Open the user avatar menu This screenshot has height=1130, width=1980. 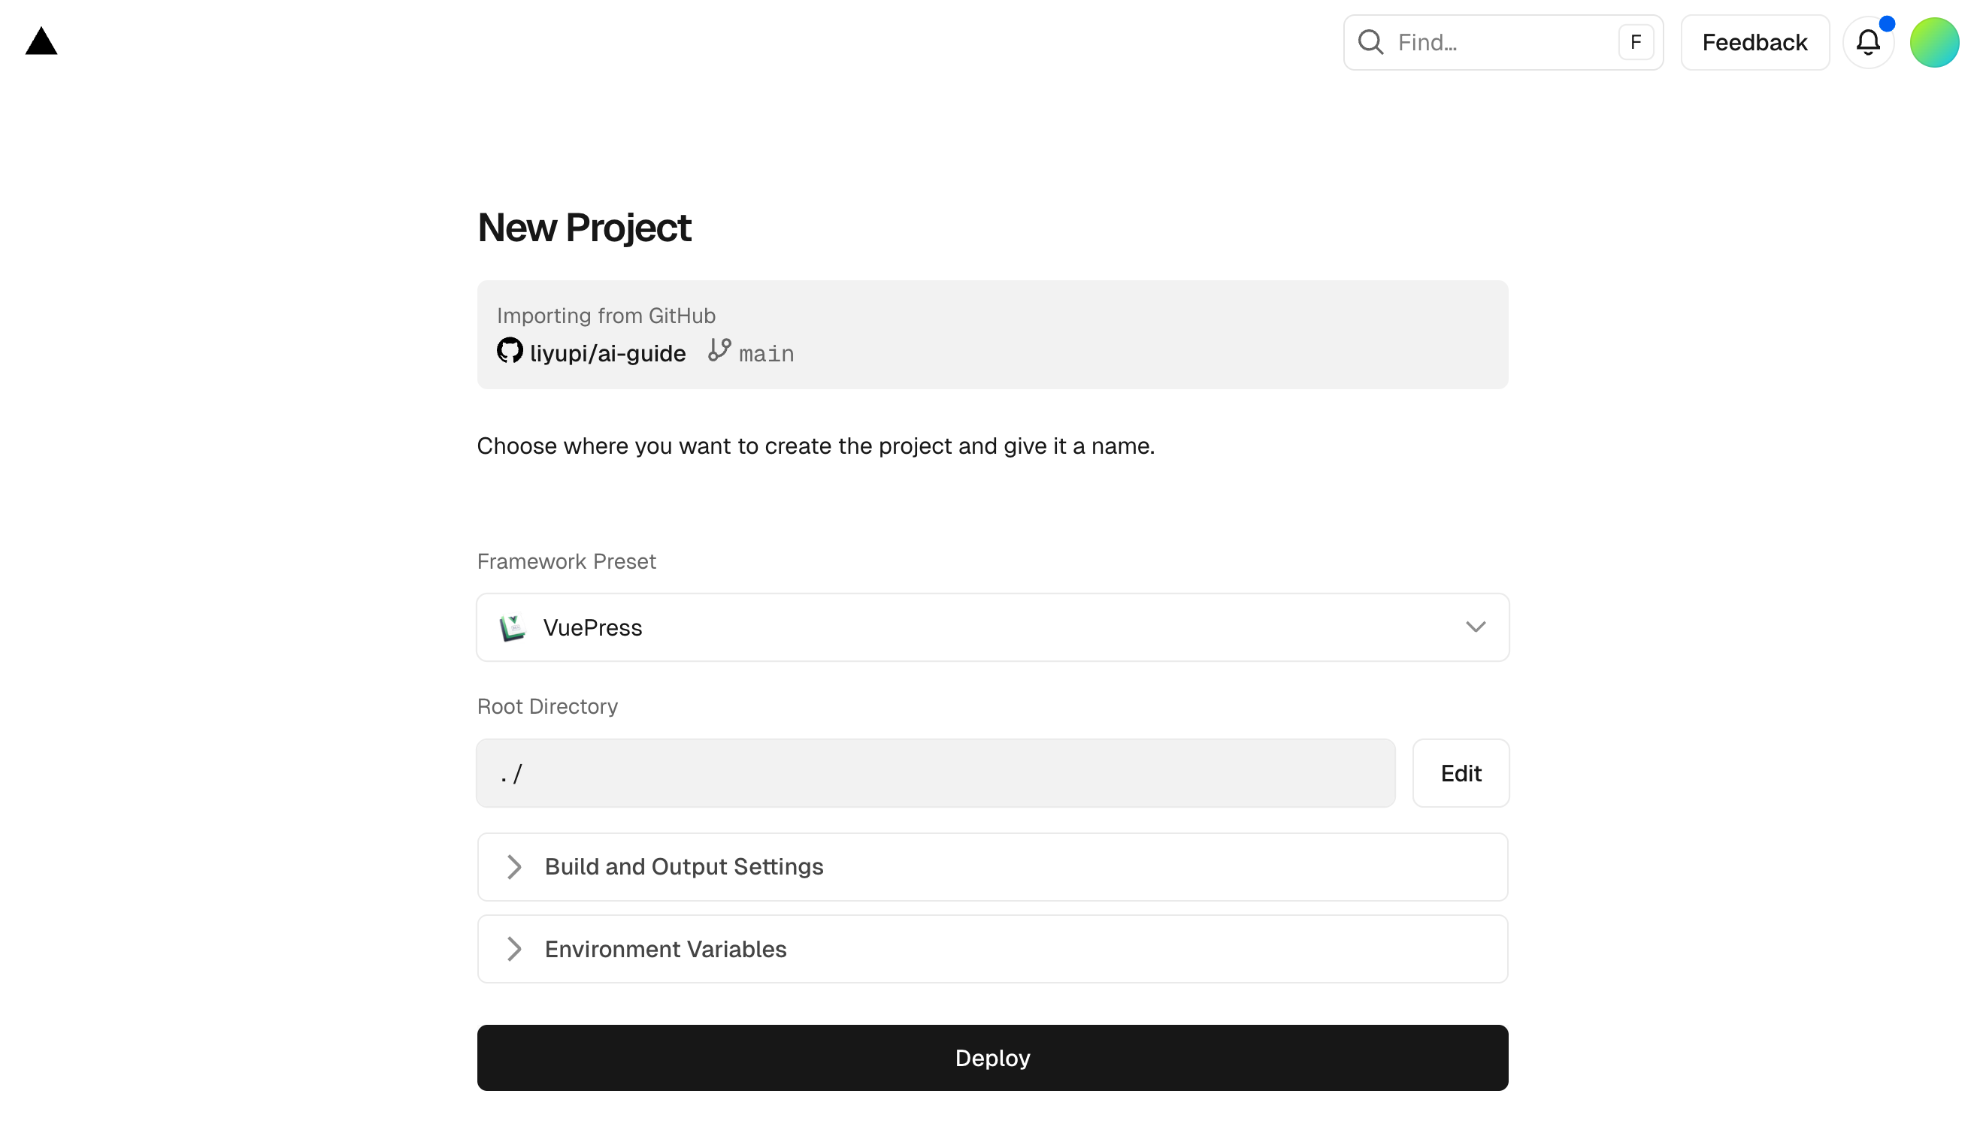1933,42
